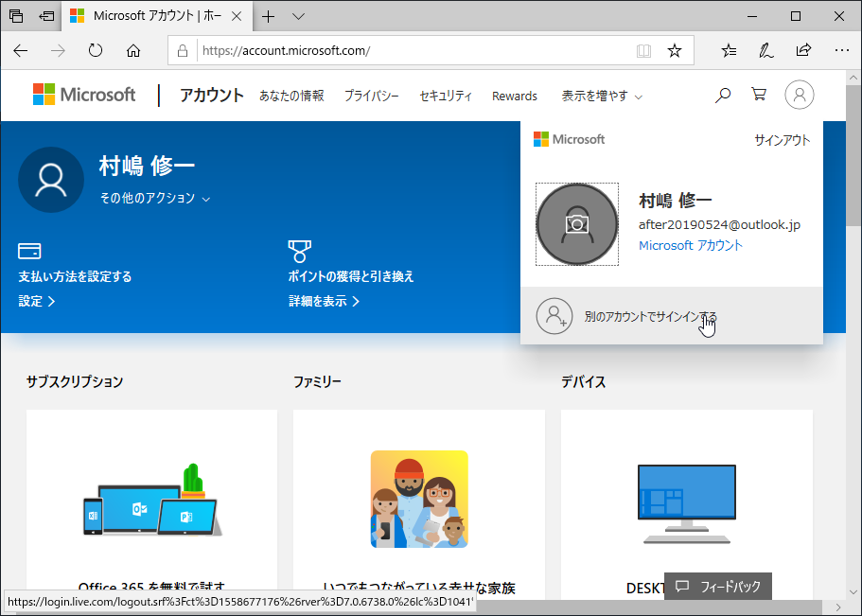Click the name 村嶋 修一 in the flyout
862x616 pixels.
coord(675,201)
